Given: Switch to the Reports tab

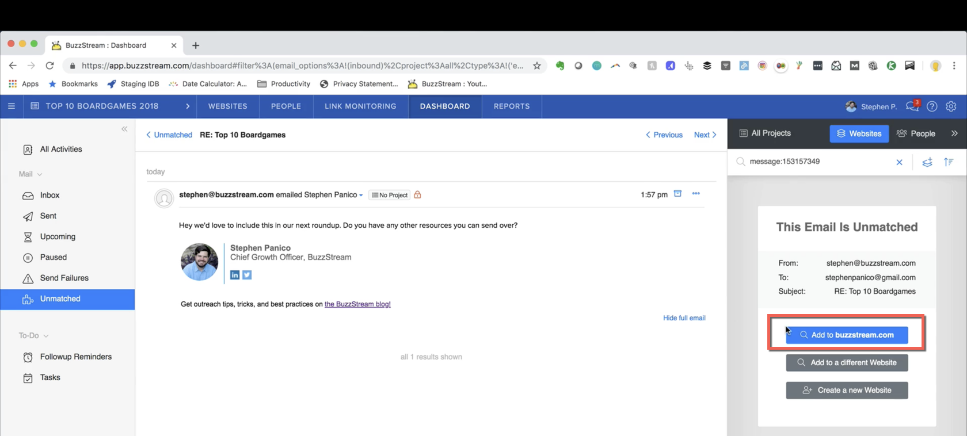Looking at the screenshot, I should point(511,106).
